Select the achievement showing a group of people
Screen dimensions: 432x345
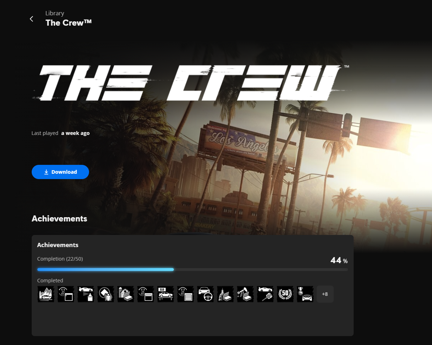pos(106,294)
